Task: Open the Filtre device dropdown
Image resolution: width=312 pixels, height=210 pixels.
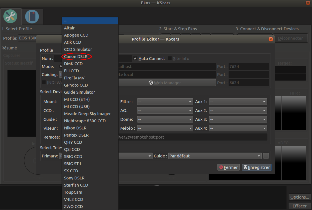Action: tap(165, 102)
